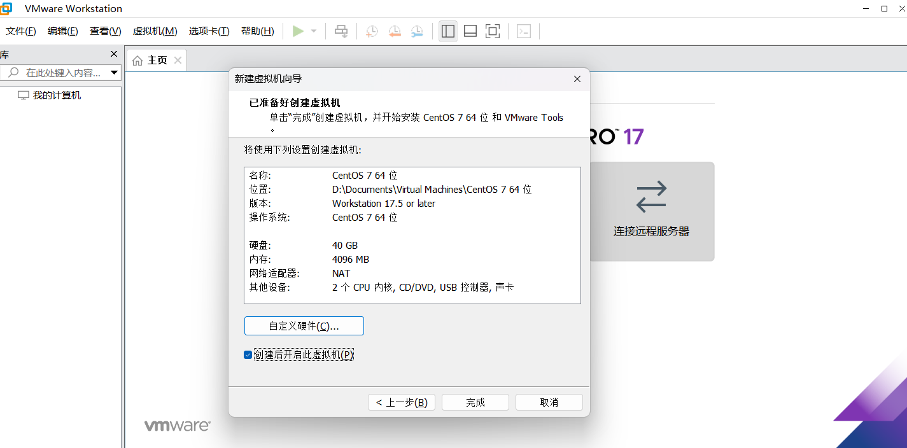This screenshot has width=907, height=448.
Task: Click the connect remote server arrows icon
Action: pyautogui.click(x=651, y=197)
